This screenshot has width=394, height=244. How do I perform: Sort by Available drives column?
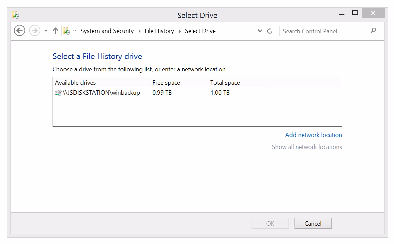coord(101,83)
